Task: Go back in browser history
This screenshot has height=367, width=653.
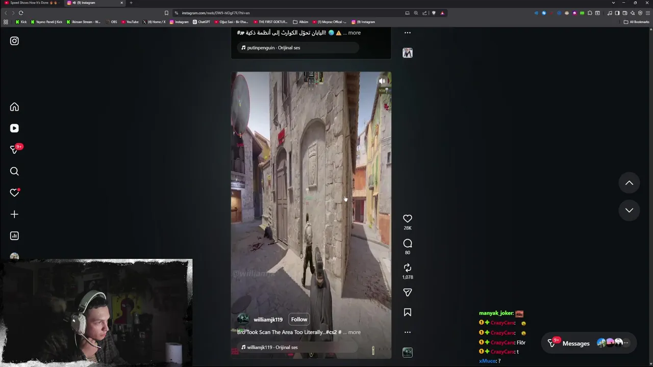Action: [x=6, y=13]
